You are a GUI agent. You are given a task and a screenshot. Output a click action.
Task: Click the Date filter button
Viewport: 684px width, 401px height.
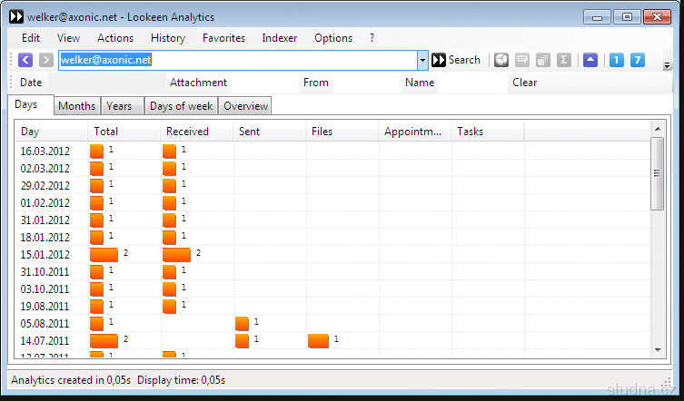click(31, 83)
